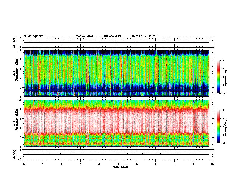Click the ch.1 "Frequency (kHz)" axis label
The height and width of the screenshot is (184, 239).
pyautogui.click(x=16, y=70)
